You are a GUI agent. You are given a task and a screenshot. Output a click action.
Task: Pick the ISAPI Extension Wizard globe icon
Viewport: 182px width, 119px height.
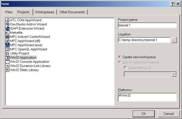pyautogui.click(x=8, y=28)
